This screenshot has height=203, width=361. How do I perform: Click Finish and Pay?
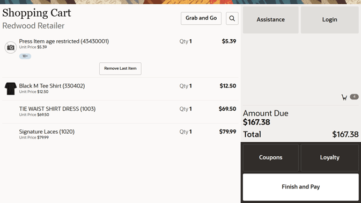(x=301, y=187)
